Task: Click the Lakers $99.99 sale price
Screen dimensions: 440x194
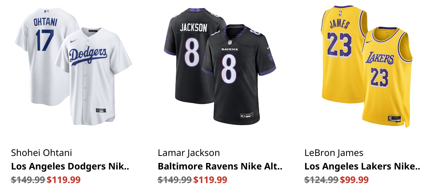Action: tap(354, 180)
